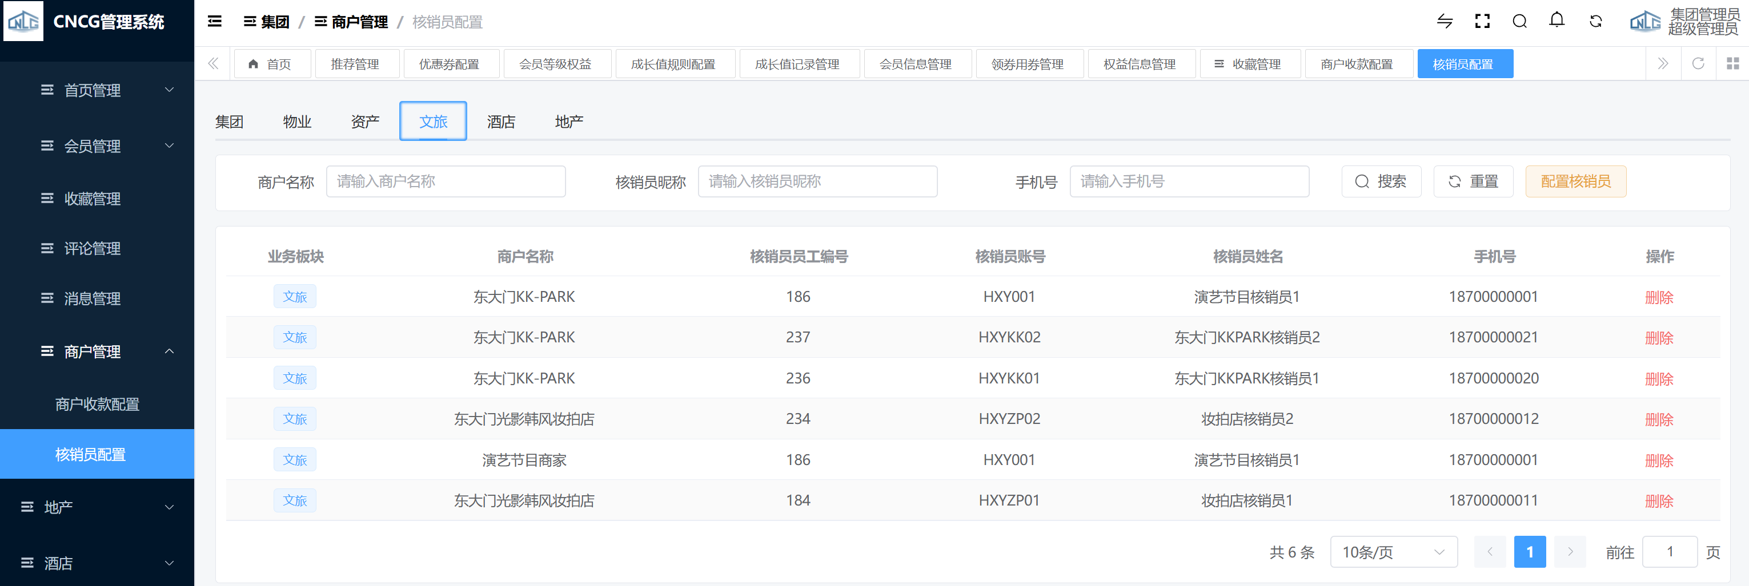The width and height of the screenshot is (1749, 586).
Task: Open the 会员信息管理 page tab
Action: [916, 64]
